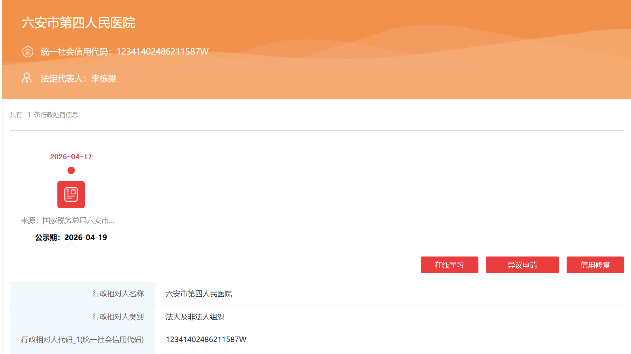Click the legal representative person icon
631x354 pixels.
pyautogui.click(x=27, y=78)
